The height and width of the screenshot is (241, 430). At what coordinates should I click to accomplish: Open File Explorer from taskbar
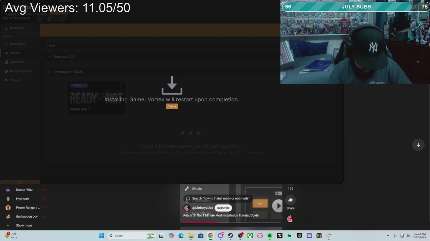pyautogui.click(x=191, y=236)
